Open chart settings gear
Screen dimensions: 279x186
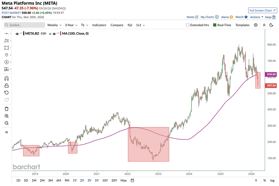coord(256,25)
